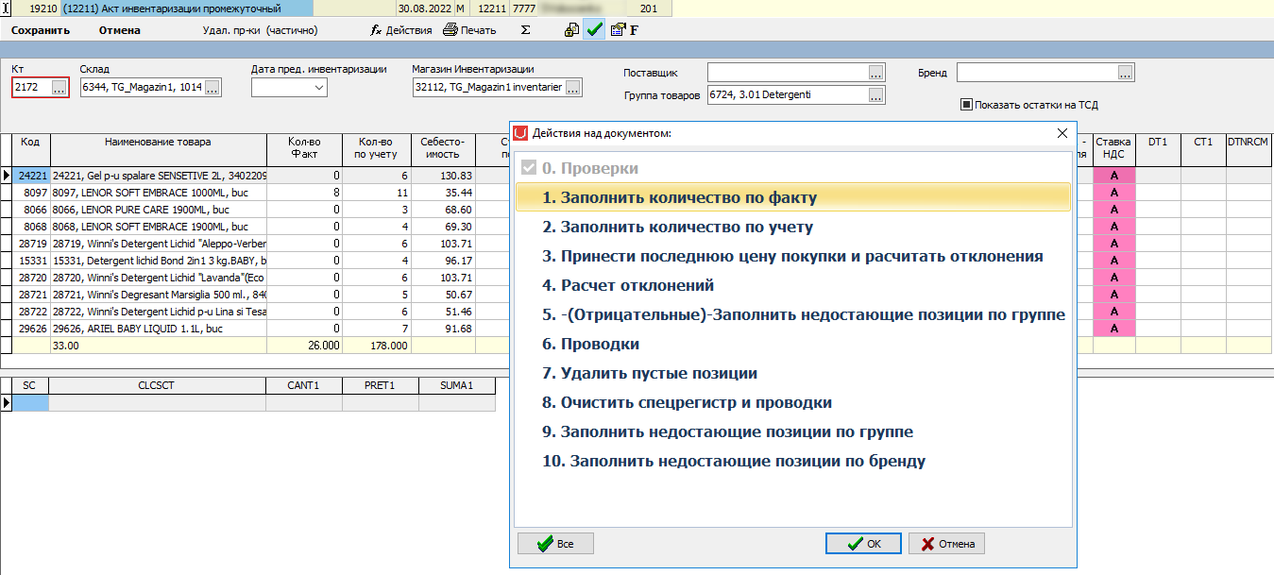
Task: Click the green checkmark toolbar icon
Action: pos(594,30)
